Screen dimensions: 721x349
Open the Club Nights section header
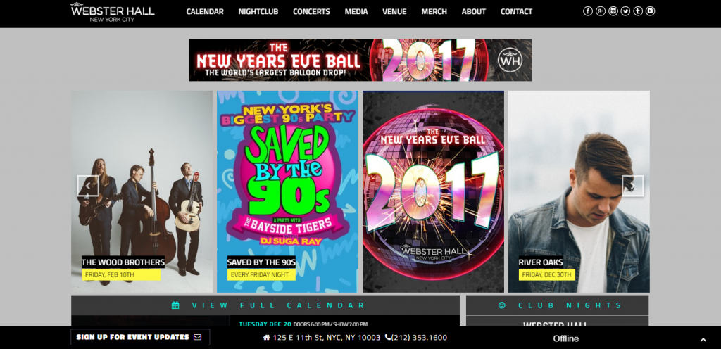pyautogui.click(x=560, y=305)
